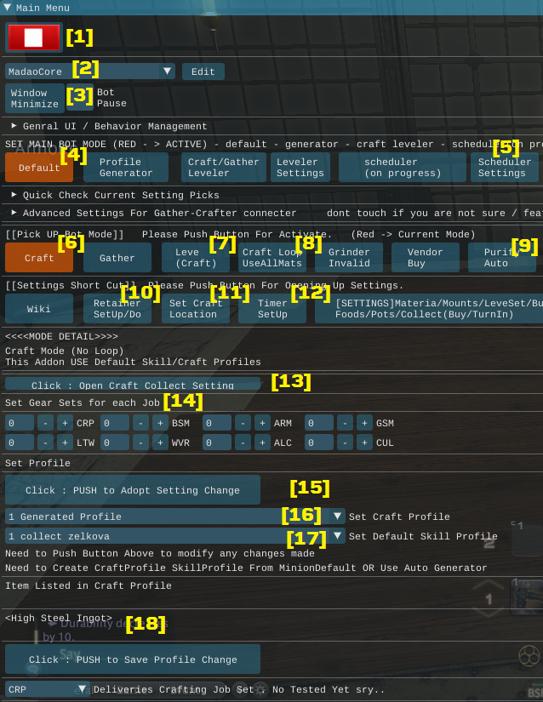The image size is (543, 702).
Task: Click the red stop bot button
Action: click(33, 37)
